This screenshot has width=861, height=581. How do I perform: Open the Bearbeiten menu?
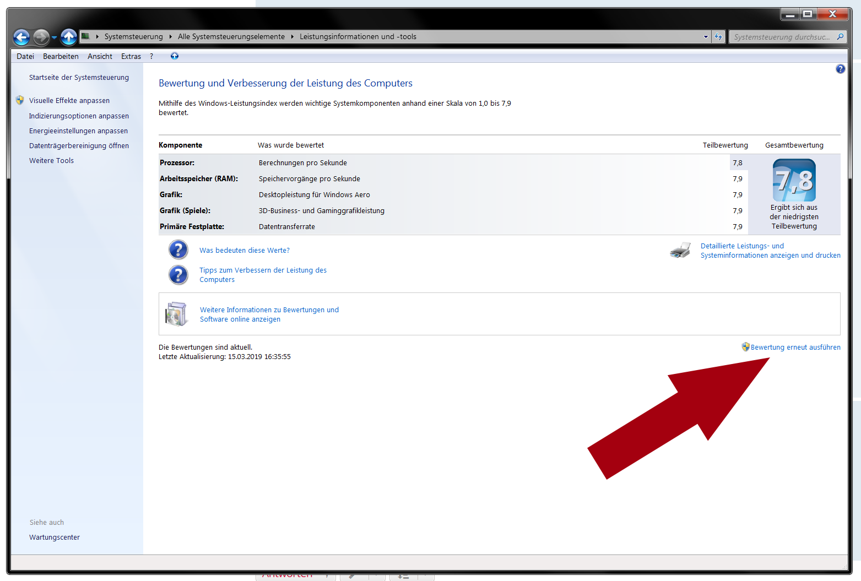point(61,56)
